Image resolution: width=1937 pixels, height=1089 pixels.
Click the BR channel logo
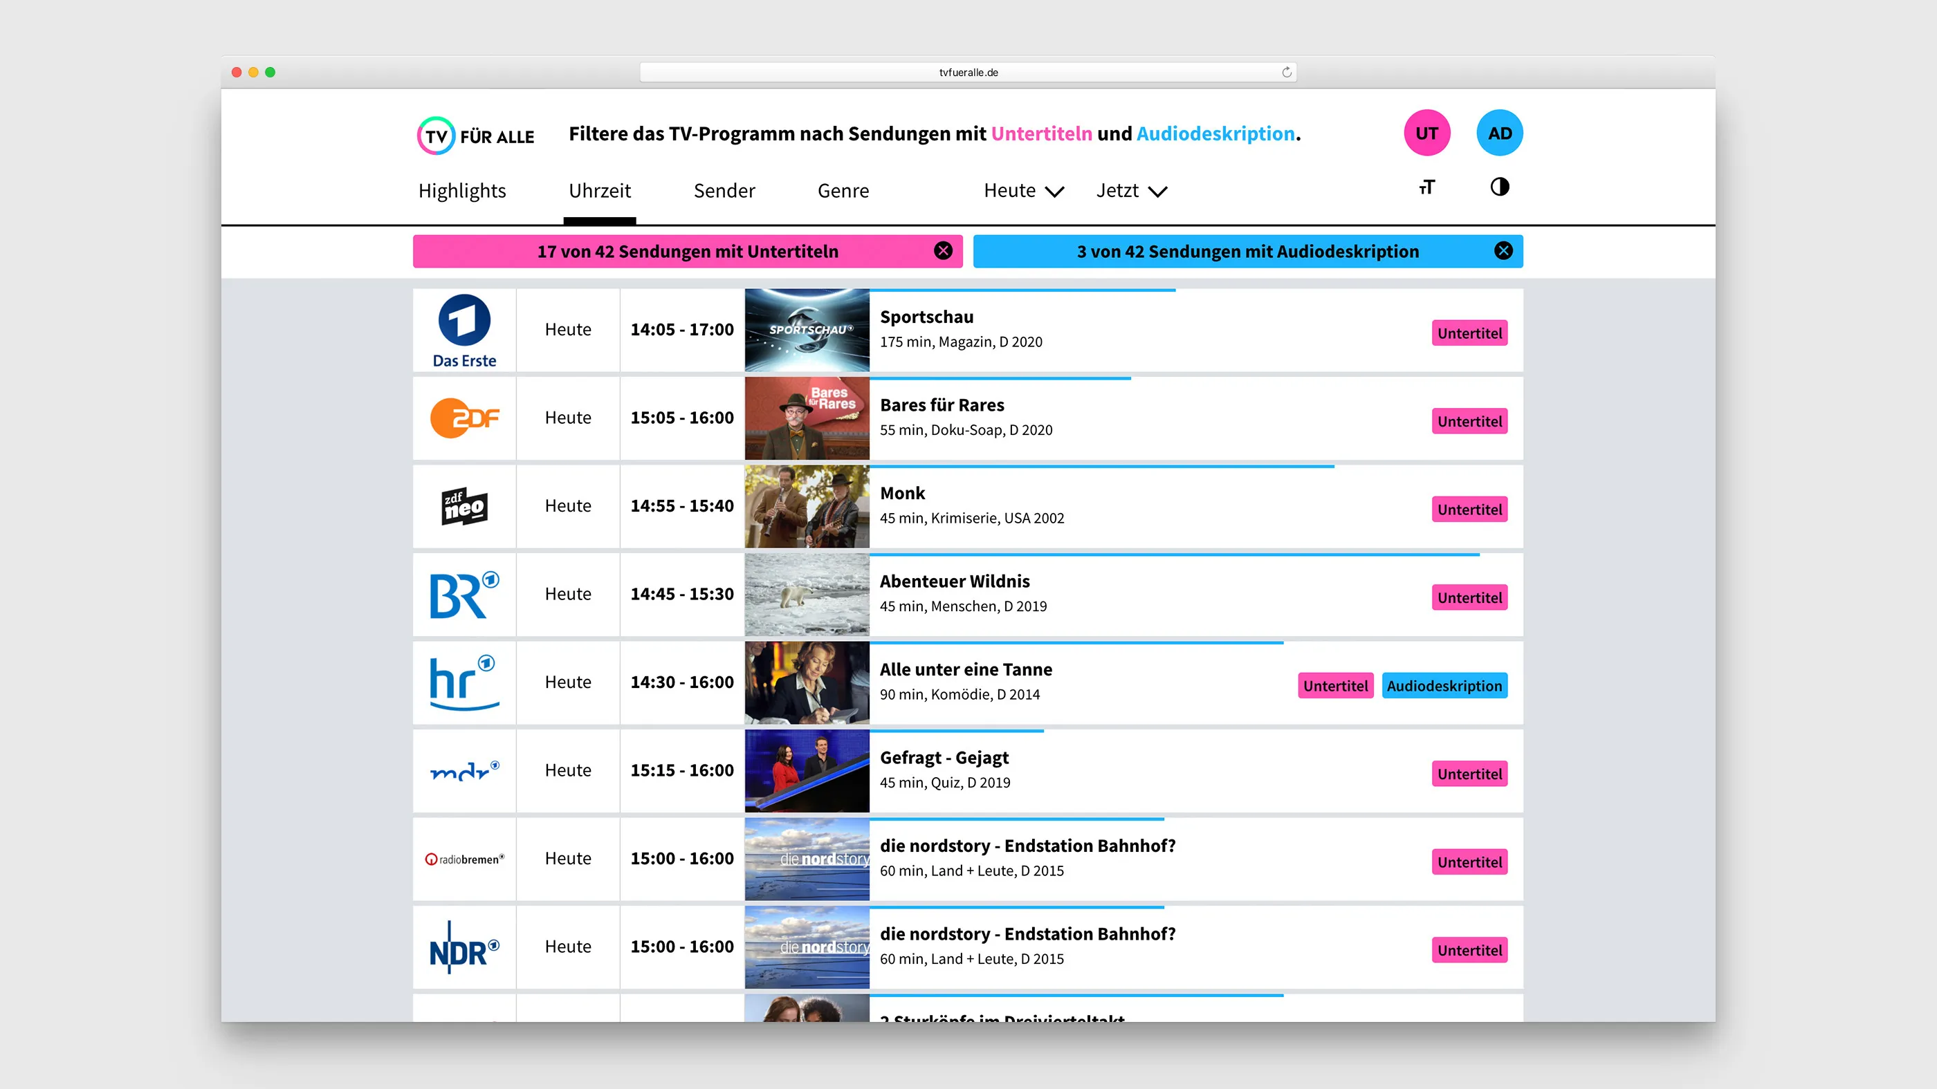[464, 595]
